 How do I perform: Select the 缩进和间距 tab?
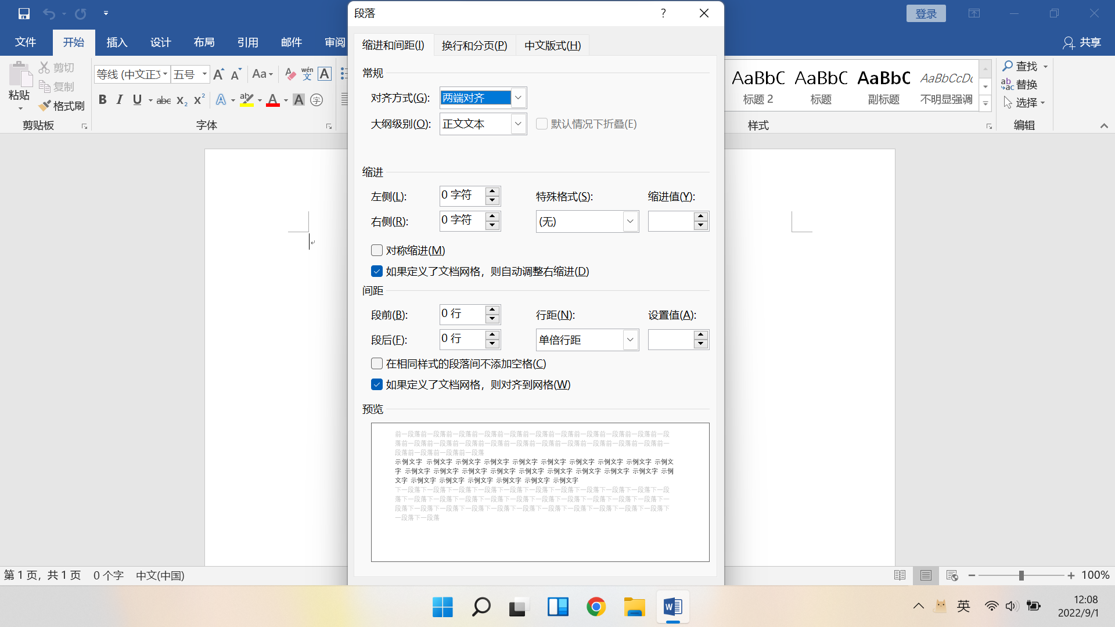tap(393, 45)
